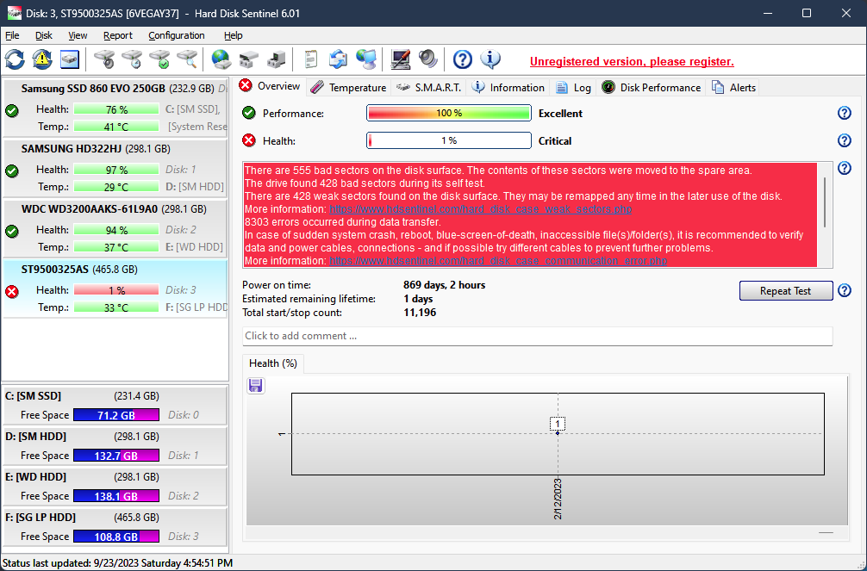Open the hard_disk_case_weak_sectors link
The width and height of the screenshot is (867, 571).
[481, 209]
